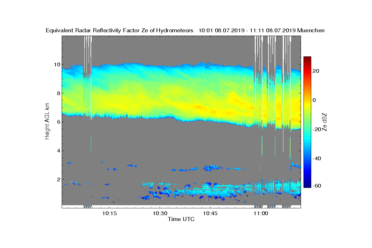The image size is (372, 248).
Task: Click the colorbar value 20
Action: pos(316,71)
